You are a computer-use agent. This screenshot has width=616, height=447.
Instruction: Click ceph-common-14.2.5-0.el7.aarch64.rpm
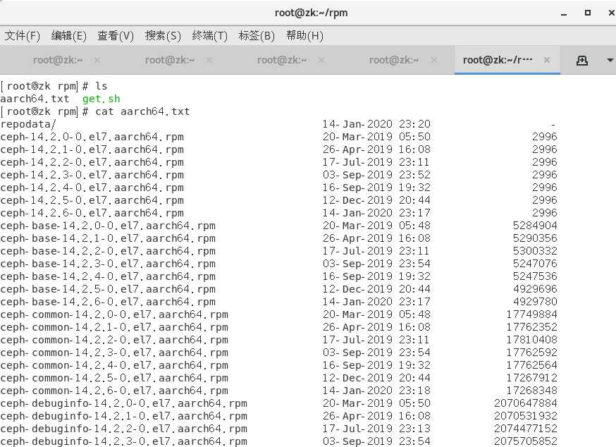click(x=114, y=378)
